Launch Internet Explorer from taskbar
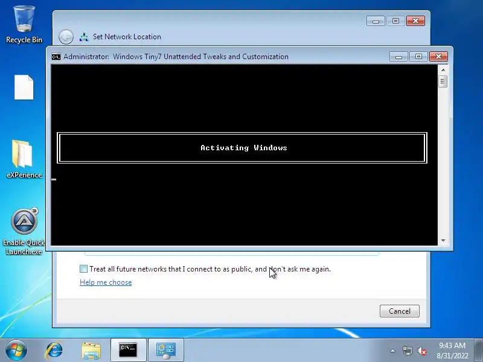 54,350
